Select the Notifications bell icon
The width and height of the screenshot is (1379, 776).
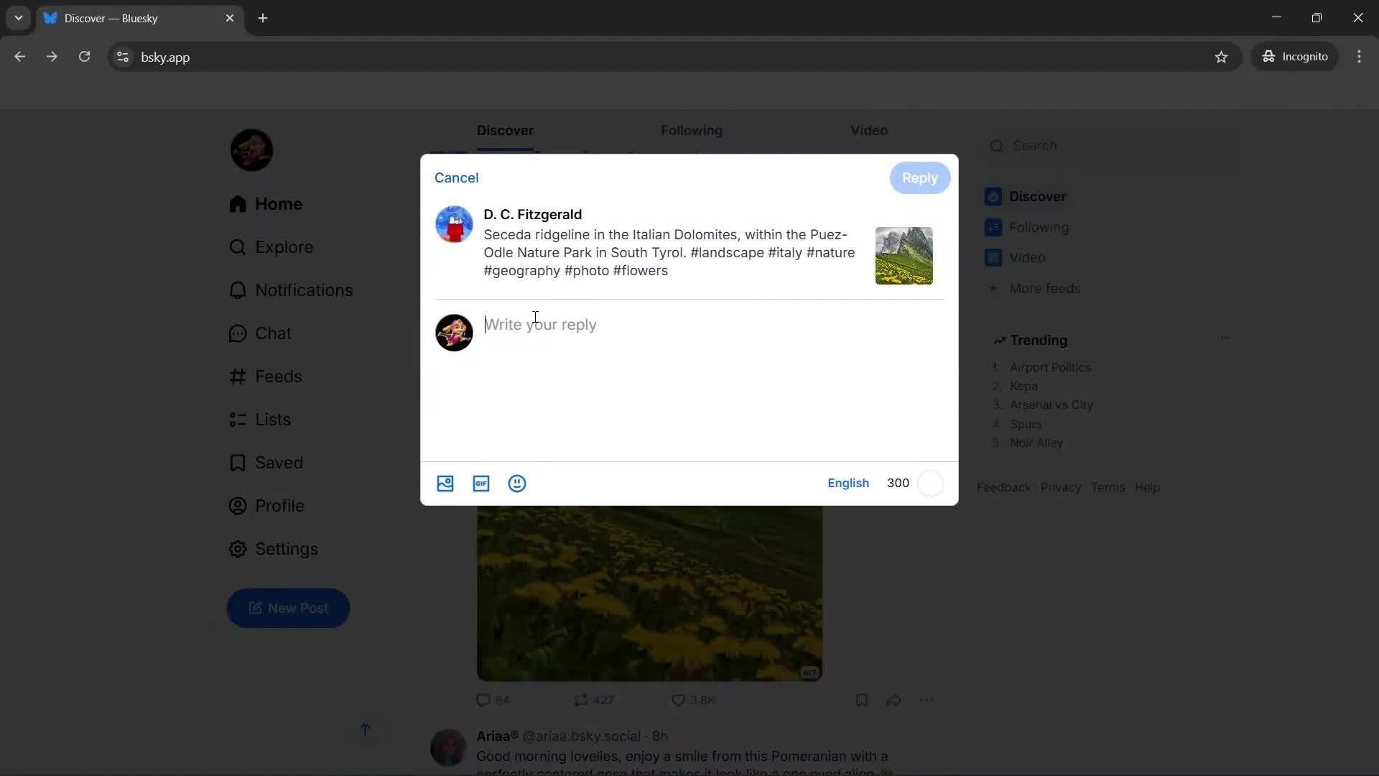pos(238,290)
